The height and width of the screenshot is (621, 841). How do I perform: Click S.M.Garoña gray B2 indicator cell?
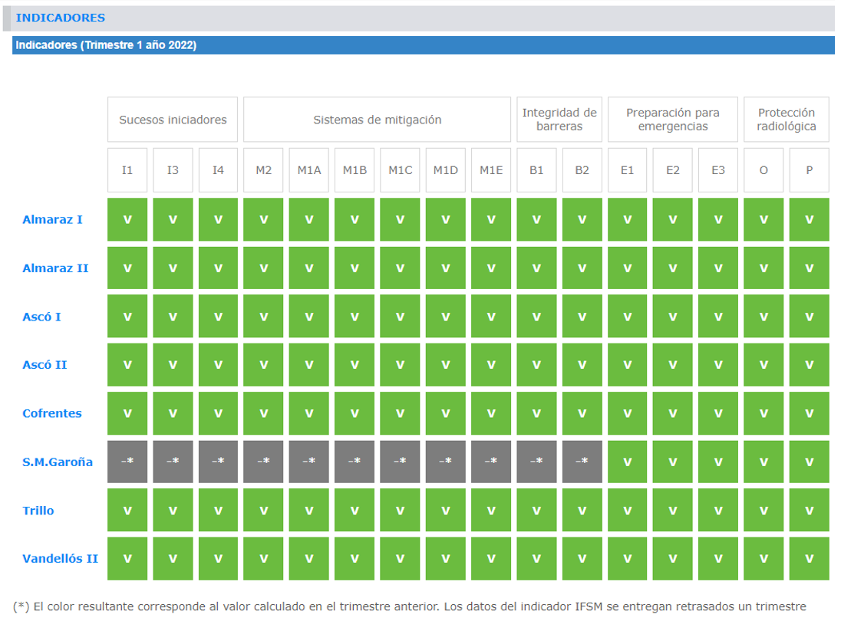click(582, 462)
